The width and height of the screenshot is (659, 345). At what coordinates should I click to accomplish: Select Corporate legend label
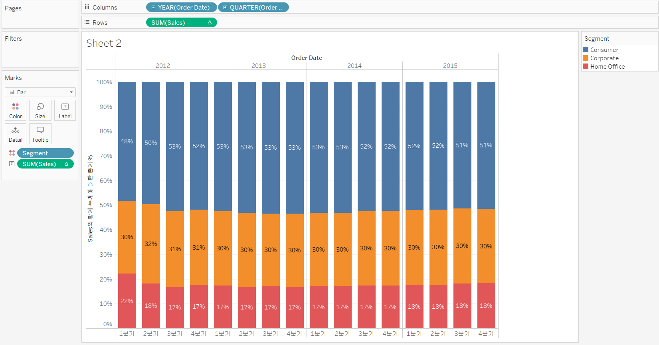[x=604, y=58]
